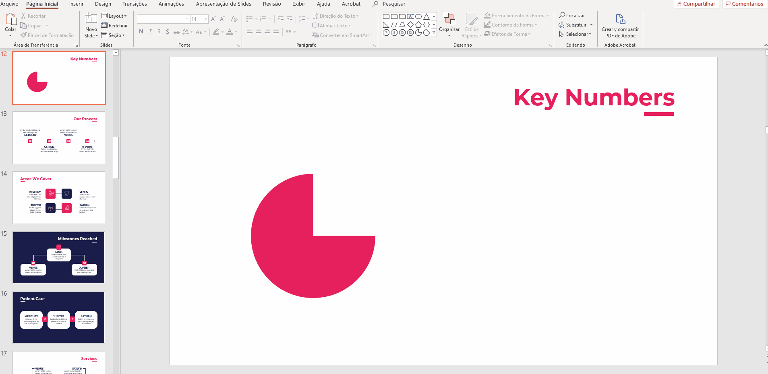This screenshot has height=374, width=768.
Task: Open Contorno da Forma options
Action: (510, 25)
